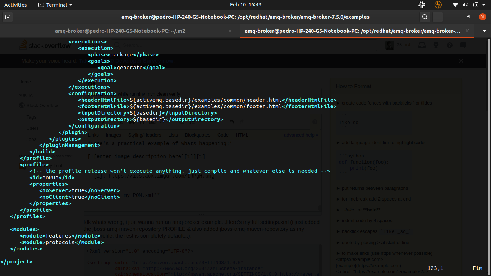491x276 pixels.
Task: Click the headerHtmlFile configuration line
Action: tap(207, 100)
